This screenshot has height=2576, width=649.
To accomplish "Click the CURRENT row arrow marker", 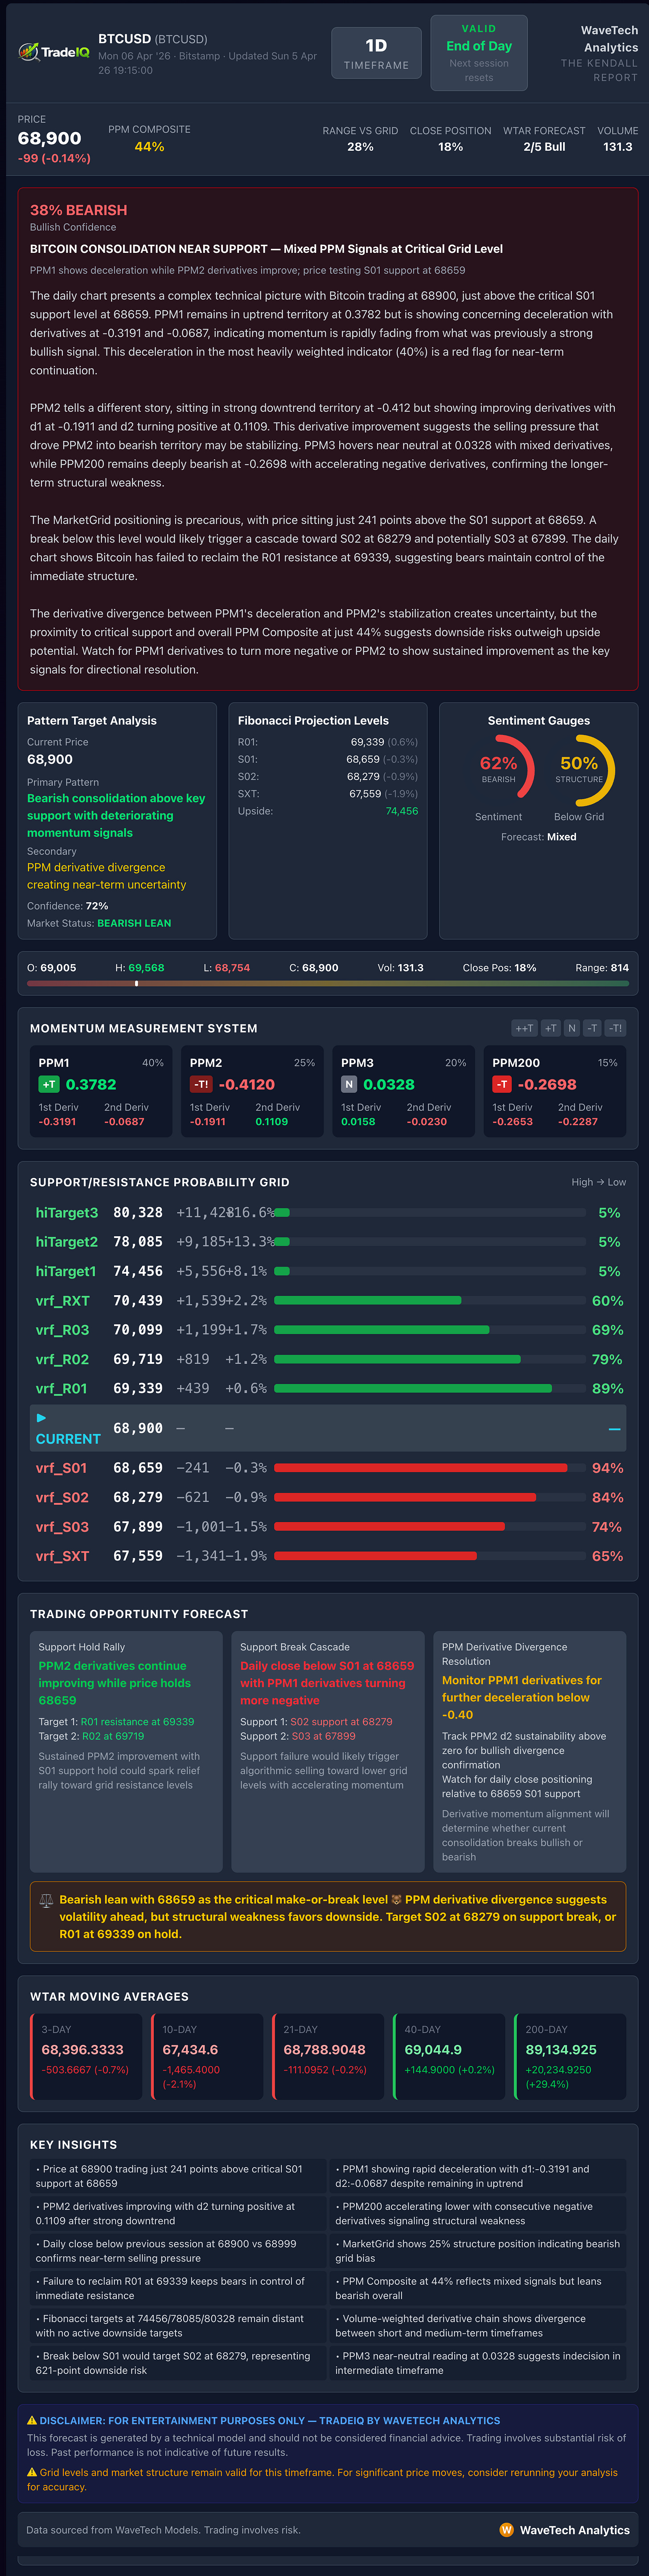I will tap(41, 1417).
